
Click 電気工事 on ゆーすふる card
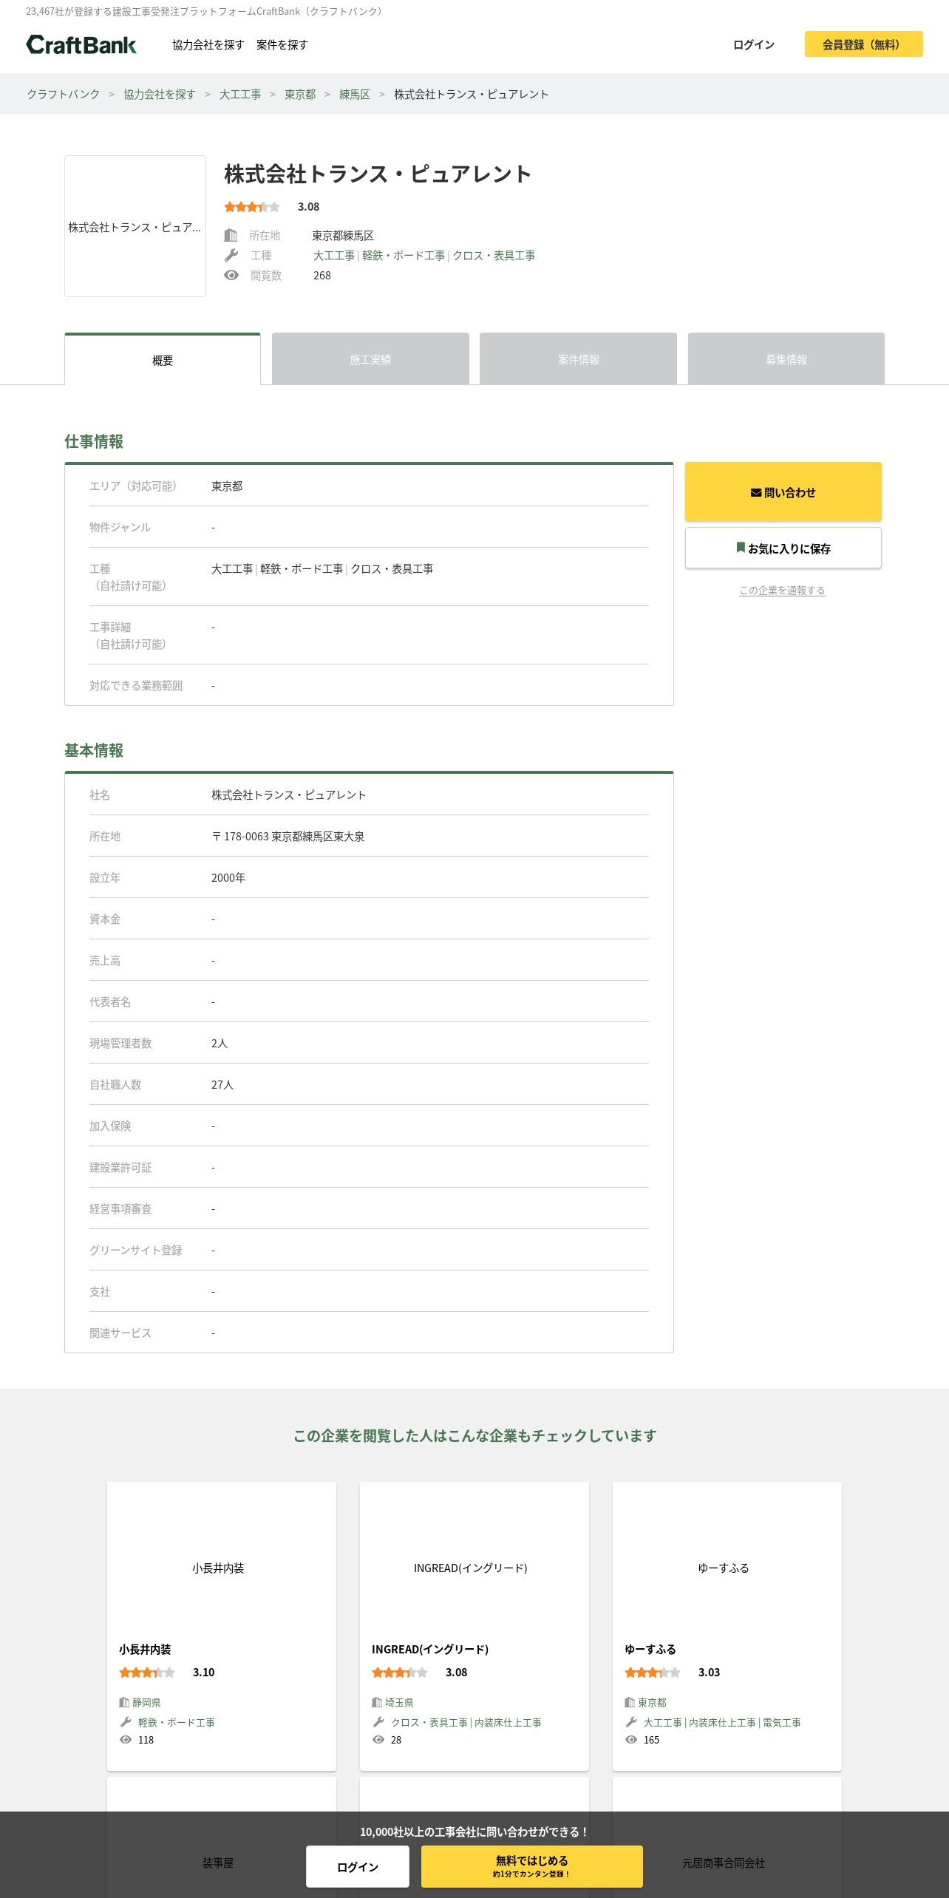[x=782, y=1723]
